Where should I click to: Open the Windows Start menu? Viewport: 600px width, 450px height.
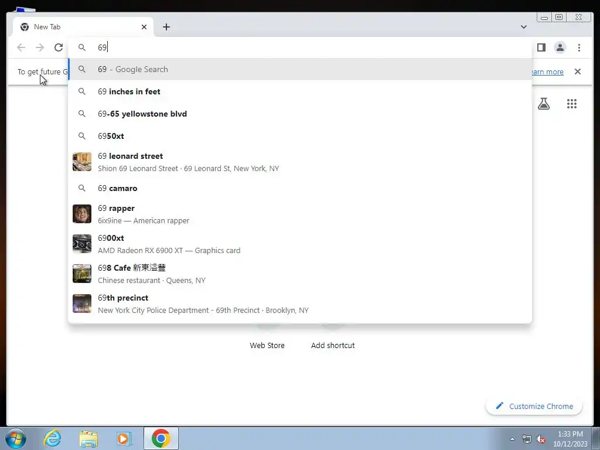(x=16, y=438)
